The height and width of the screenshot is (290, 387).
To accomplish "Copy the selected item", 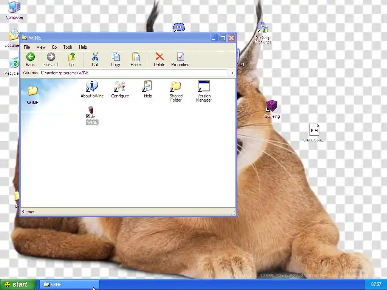I will point(115,59).
